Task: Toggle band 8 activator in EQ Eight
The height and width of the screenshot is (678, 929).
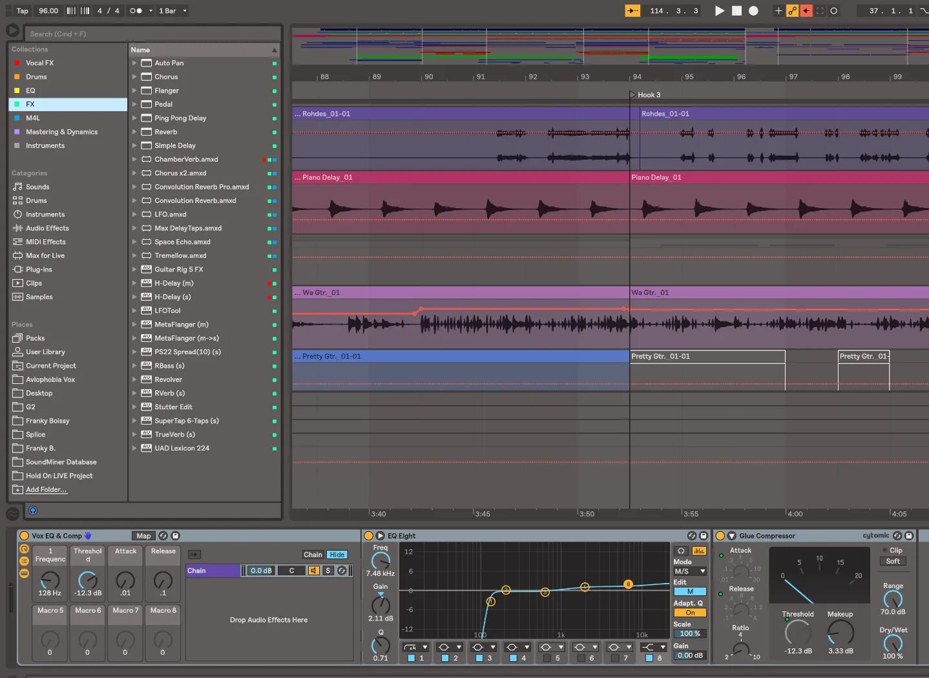Action: (648, 659)
